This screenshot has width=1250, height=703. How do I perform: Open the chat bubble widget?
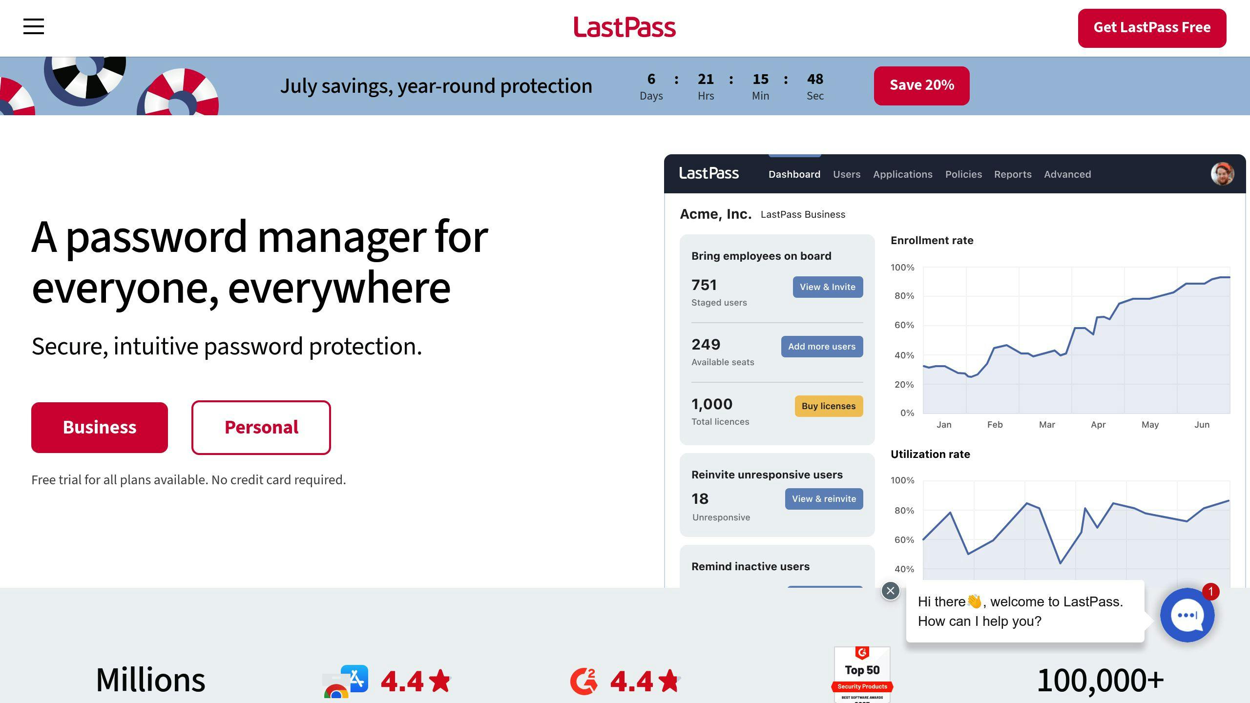pos(1187,615)
